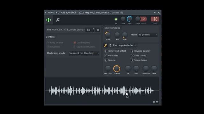Click the highlighted LENGTH knob
Screen dimensions: 204x114
[117, 69]
